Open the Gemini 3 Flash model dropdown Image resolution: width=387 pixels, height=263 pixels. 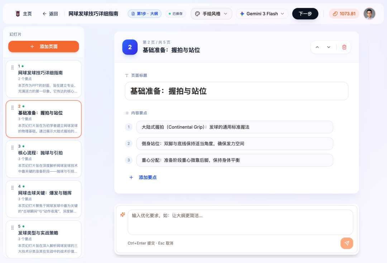pyautogui.click(x=262, y=14)
